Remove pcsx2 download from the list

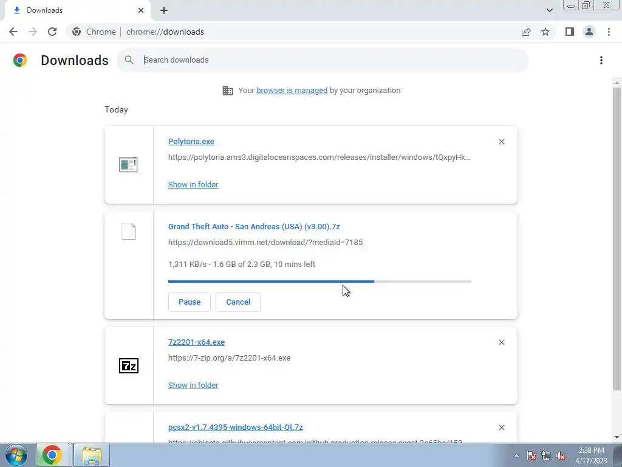pyautogui.click(x=501, y=427)
